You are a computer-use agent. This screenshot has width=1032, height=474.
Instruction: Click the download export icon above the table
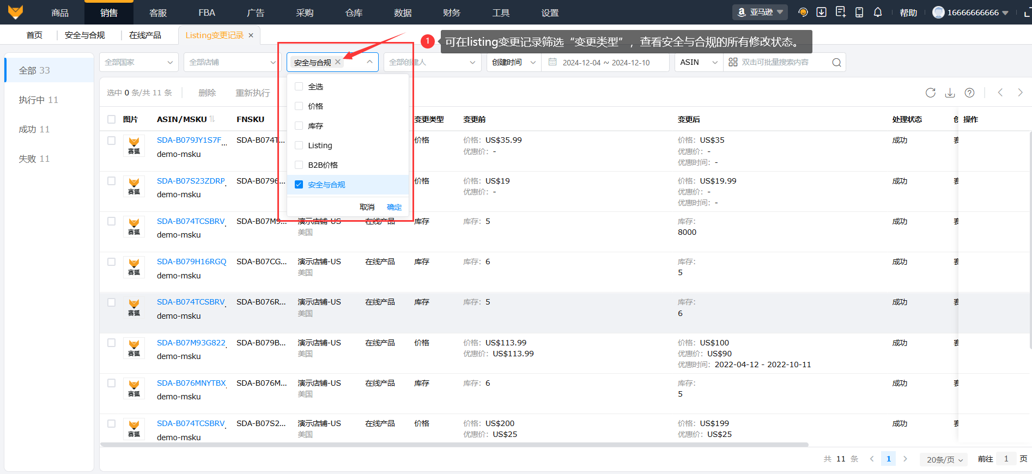tap(950, 93)
